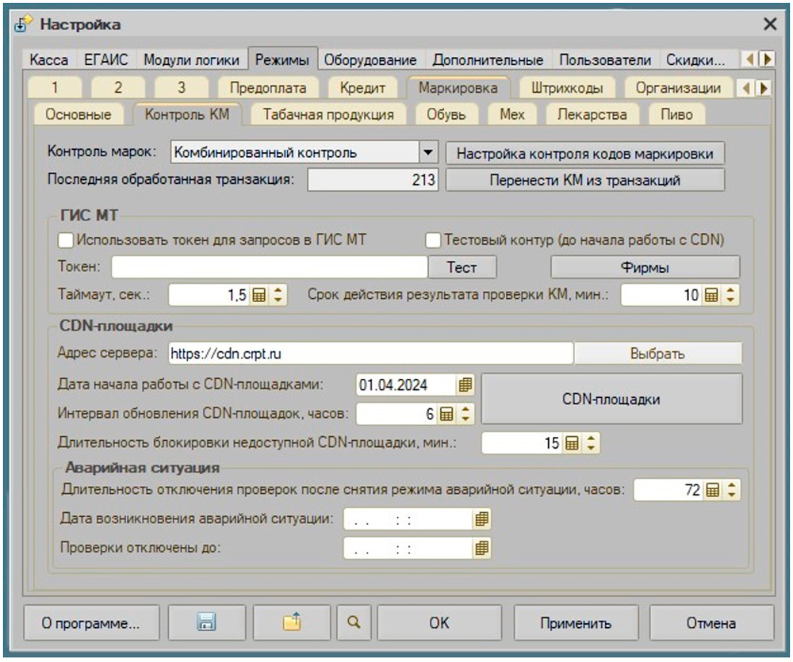Open calculator for timeout seconds field
Viewport: 793px width, 662px height.
coord(259,296)
